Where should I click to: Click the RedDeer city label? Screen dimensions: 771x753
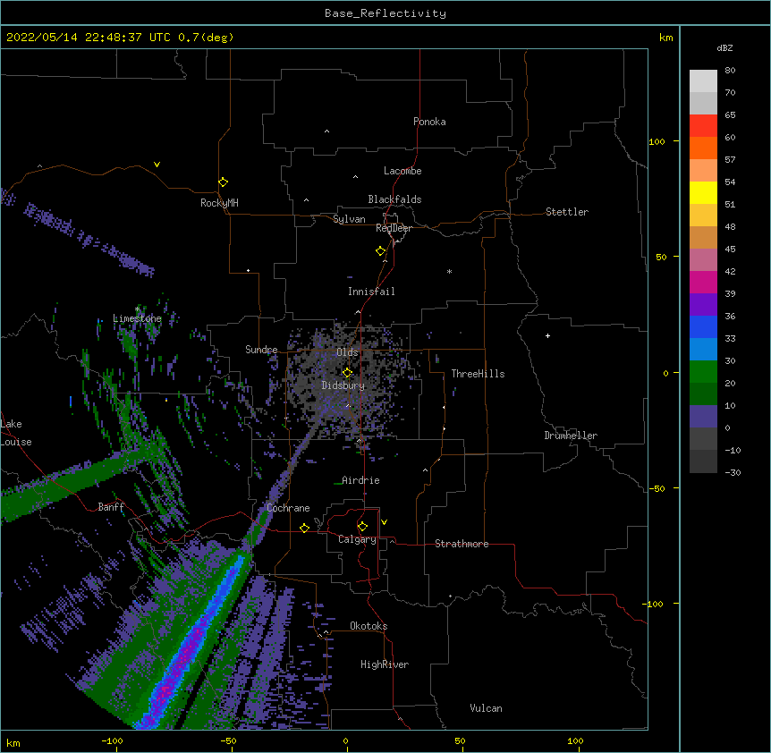394,228
